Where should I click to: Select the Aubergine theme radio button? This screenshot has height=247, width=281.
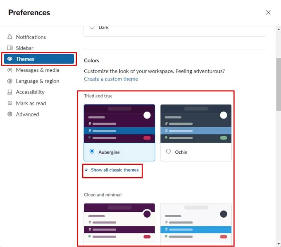[x=92, y=151]
